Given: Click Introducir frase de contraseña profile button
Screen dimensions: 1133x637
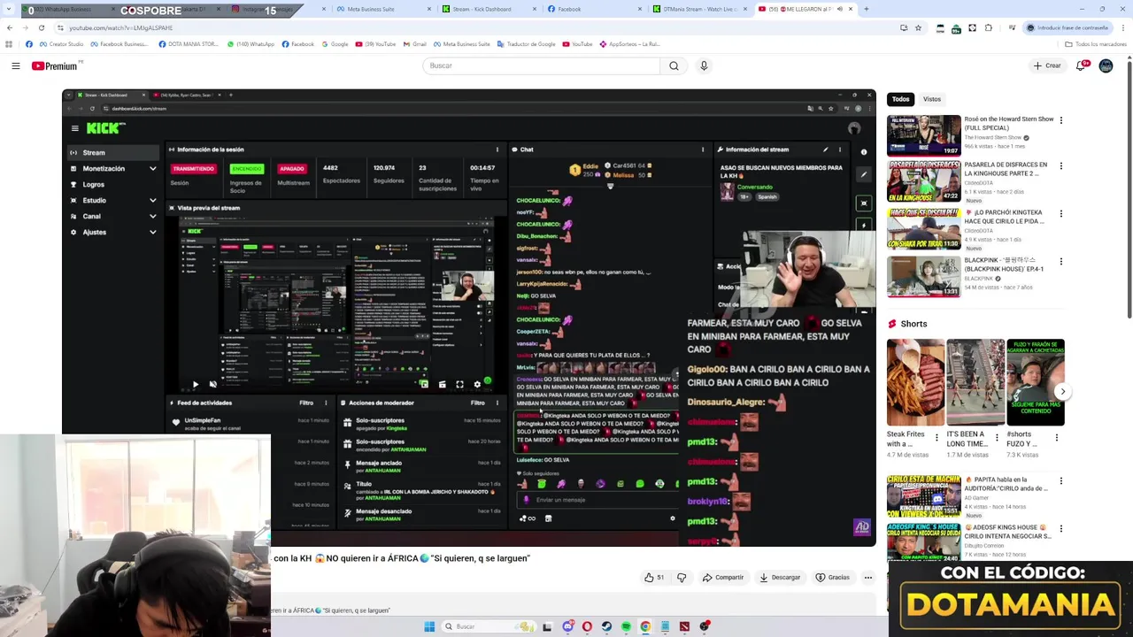Looking at the screenshot, I should click(x=1067, y=27).
